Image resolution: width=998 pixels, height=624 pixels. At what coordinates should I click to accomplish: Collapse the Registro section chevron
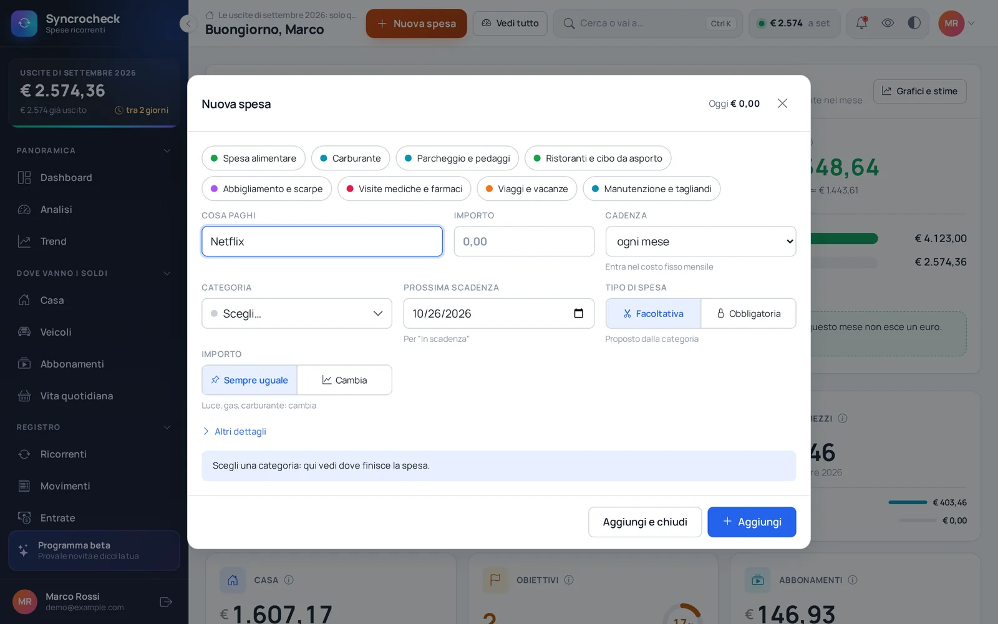pyautogui.click(x=167, y=427)
